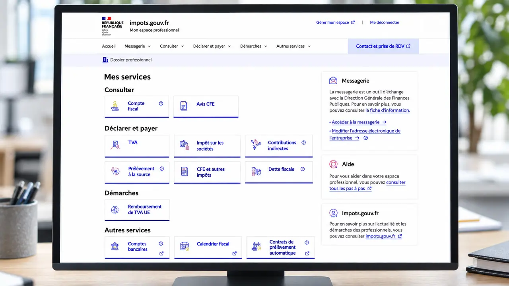Open the fiche d'information link
This screenshot has width=509, height=286.
click(x=390, y=110)
